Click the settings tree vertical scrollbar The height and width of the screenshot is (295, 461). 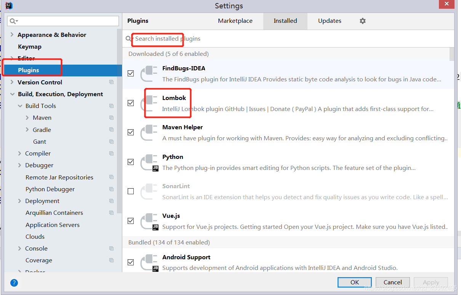click(x=120, y=122)
